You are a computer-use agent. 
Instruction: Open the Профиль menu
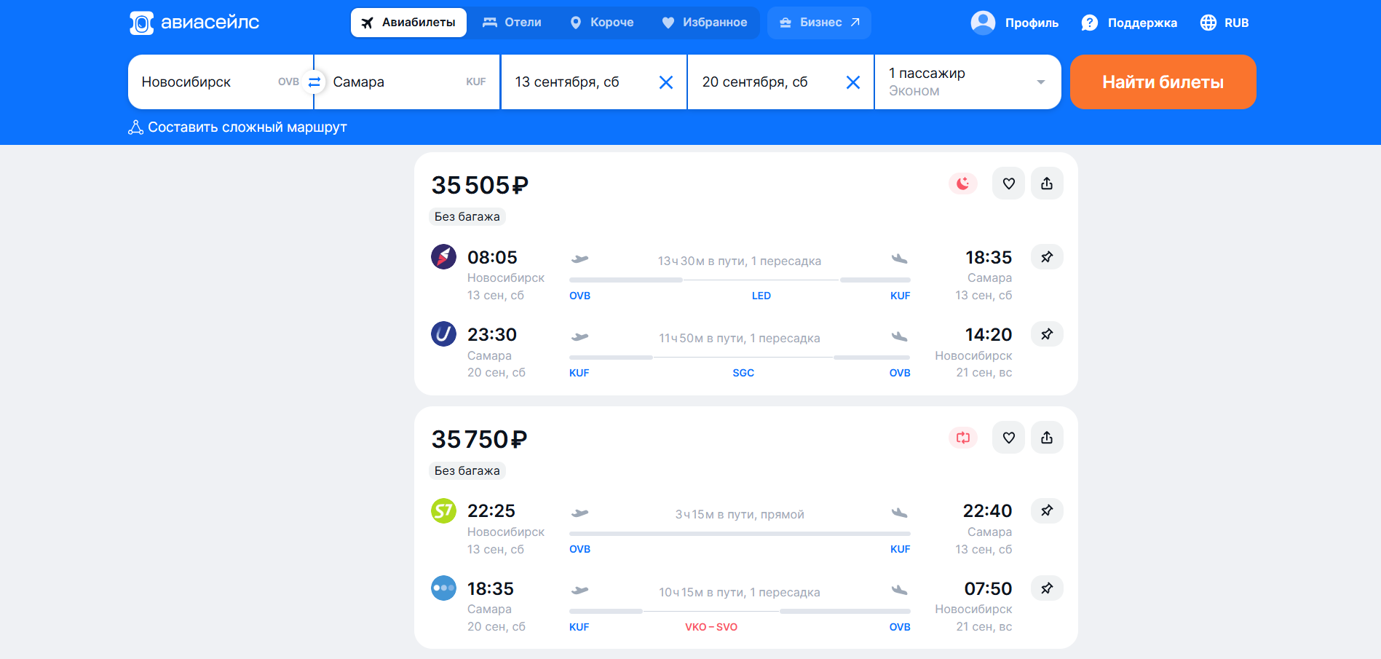click(x=1015, y=23)
